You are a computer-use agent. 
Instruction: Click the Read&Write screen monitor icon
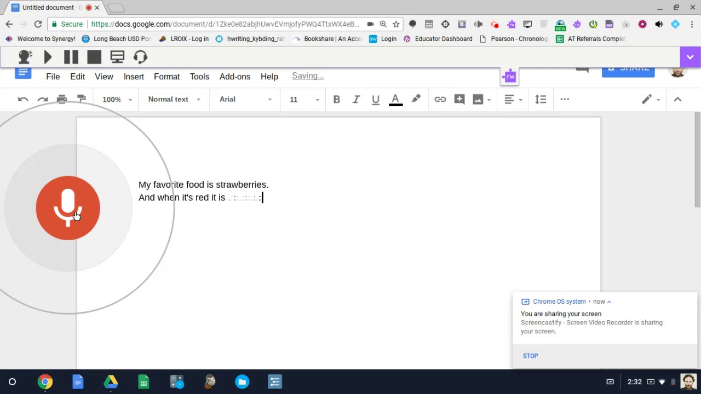click(x=117, y=57)
